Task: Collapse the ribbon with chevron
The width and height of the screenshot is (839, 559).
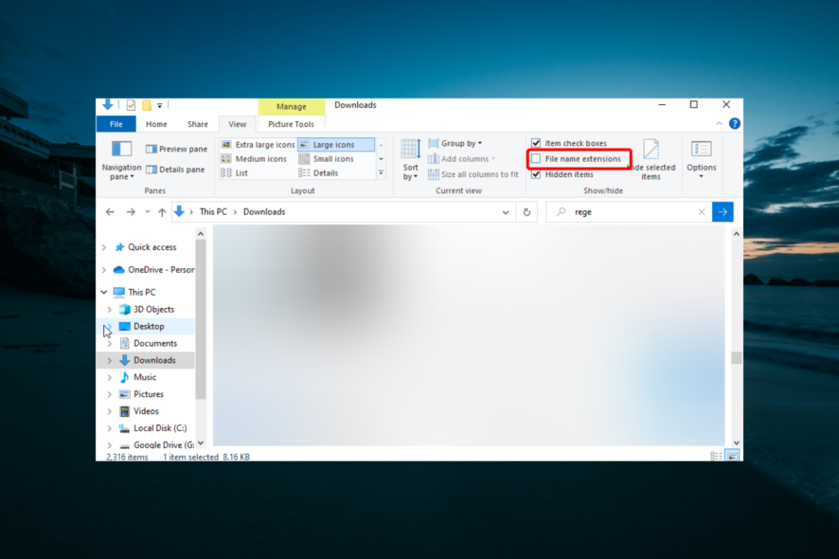Action: pos(719,124)
